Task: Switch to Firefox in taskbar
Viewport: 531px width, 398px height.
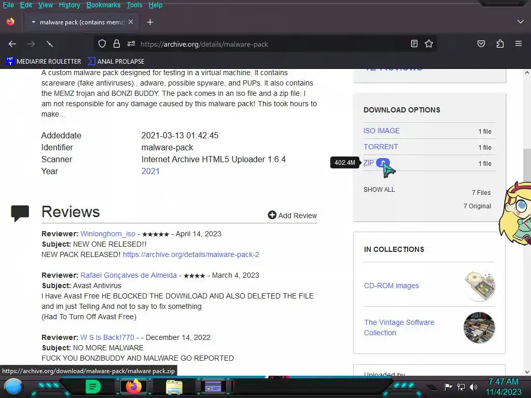Action: coord(133,386)
